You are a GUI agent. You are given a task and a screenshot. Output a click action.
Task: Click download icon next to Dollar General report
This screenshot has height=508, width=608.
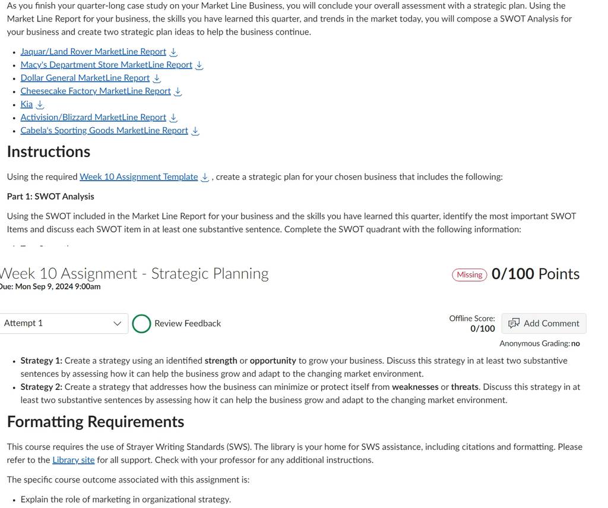coord(157,78)
